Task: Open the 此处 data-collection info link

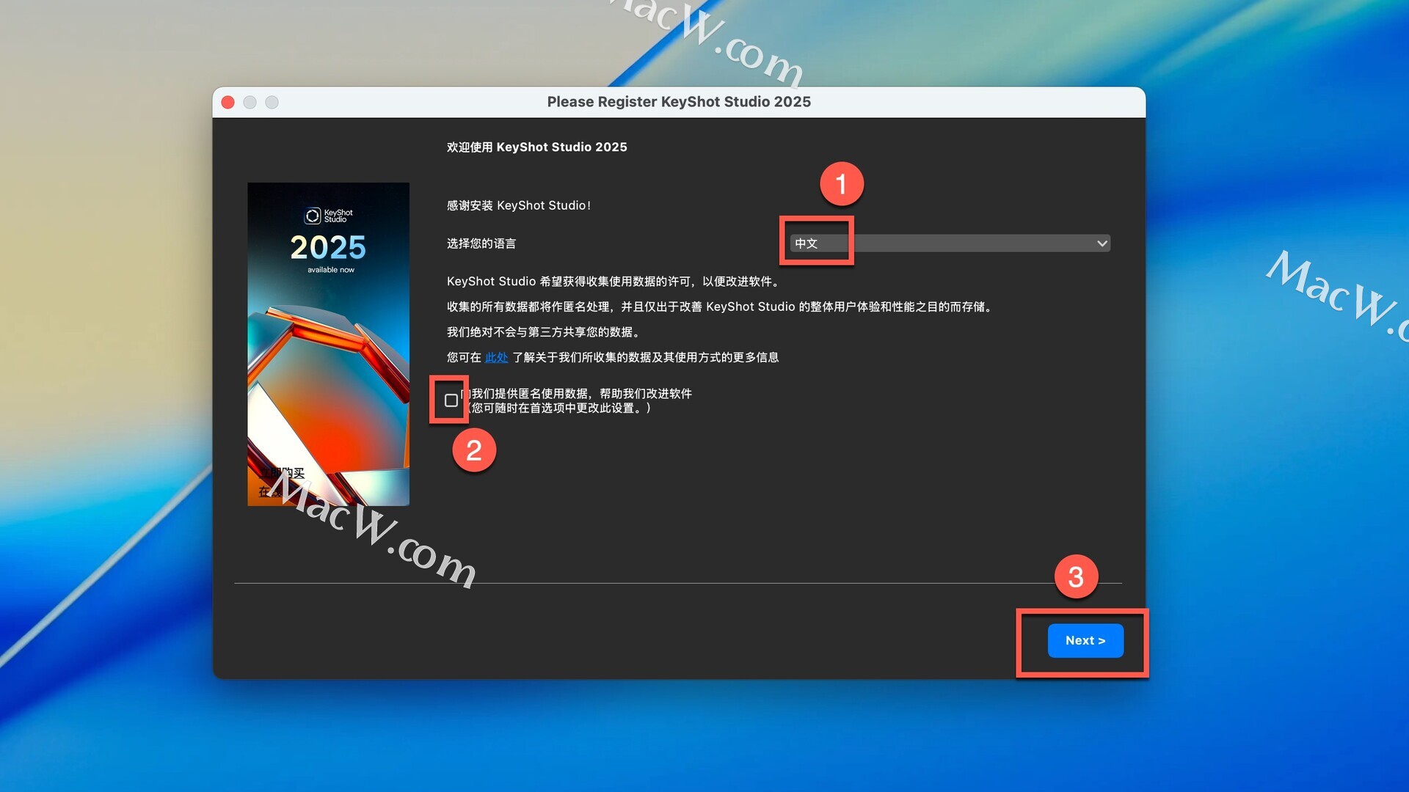Action: 496,357
